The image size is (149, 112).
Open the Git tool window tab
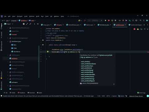[6, 93]
